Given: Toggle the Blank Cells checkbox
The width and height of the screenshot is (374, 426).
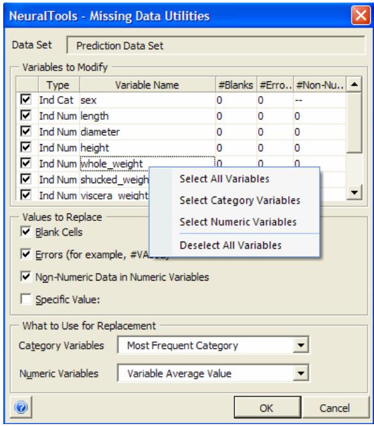Looking at the screenshot, I should [x=26, y=232].
